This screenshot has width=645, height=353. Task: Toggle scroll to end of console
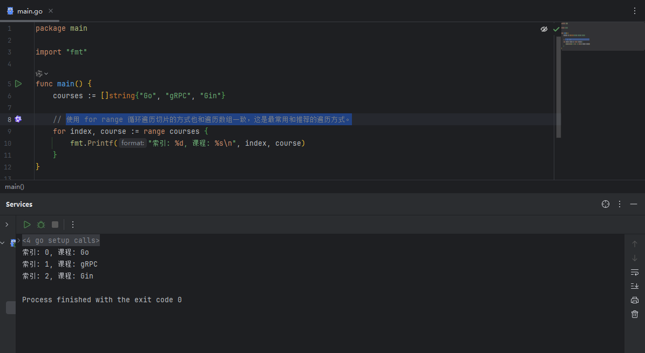635,286
